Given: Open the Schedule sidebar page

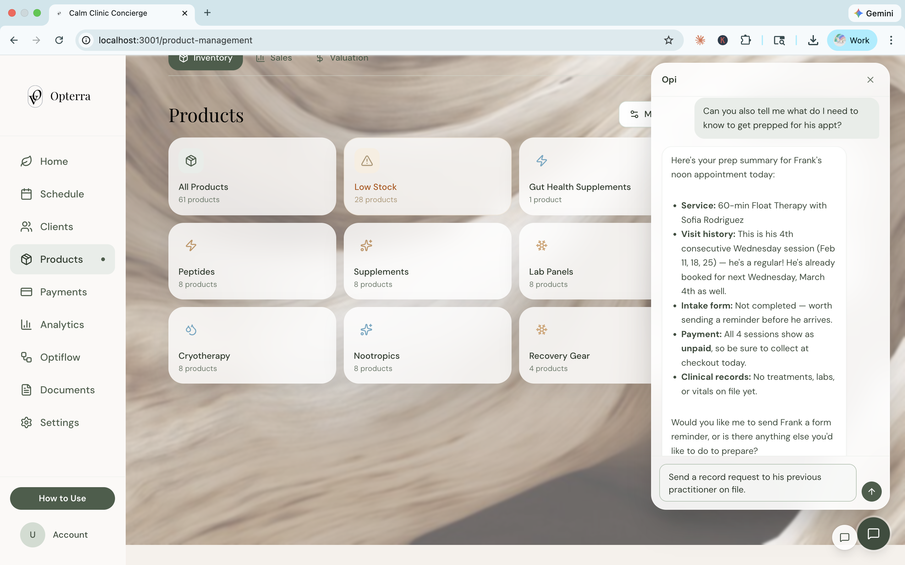Looking at the screenshot, I should (x=62, y=194).
